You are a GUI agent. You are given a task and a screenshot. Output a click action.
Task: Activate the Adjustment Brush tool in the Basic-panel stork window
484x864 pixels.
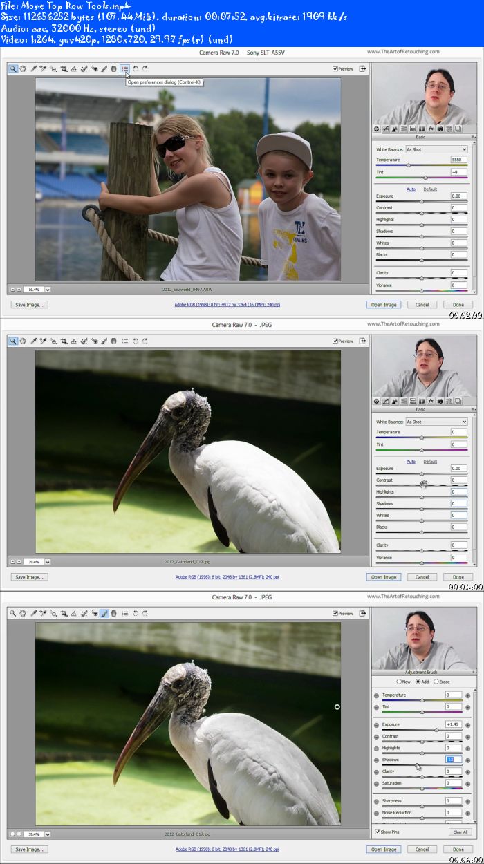[104, 341]
